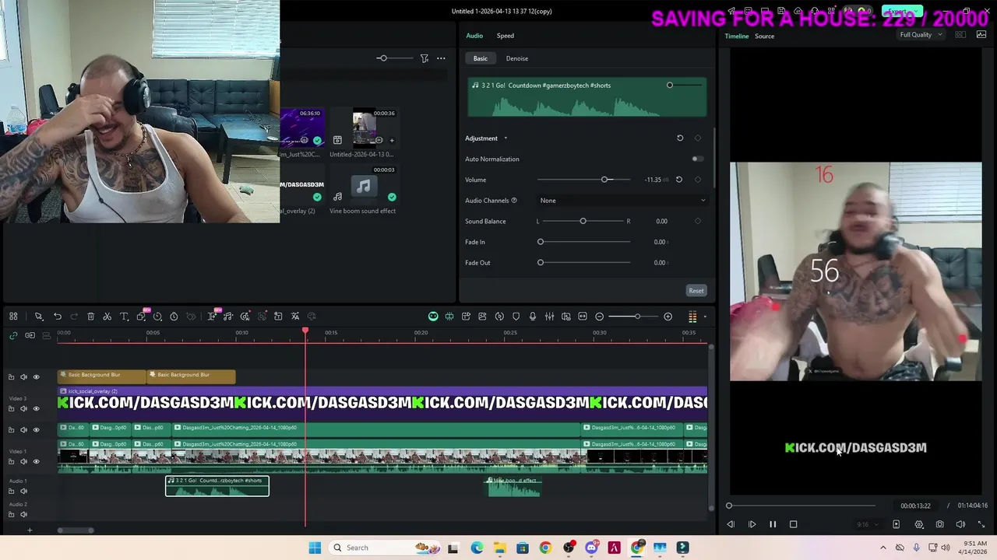Mute the Audio 2 track
Image resolution: width=997 pixels, height=560 pixels.
click(x=23, y=514)
